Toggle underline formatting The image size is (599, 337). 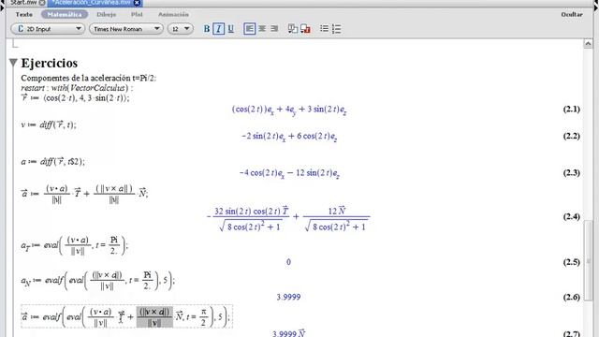tap(231, 29)
